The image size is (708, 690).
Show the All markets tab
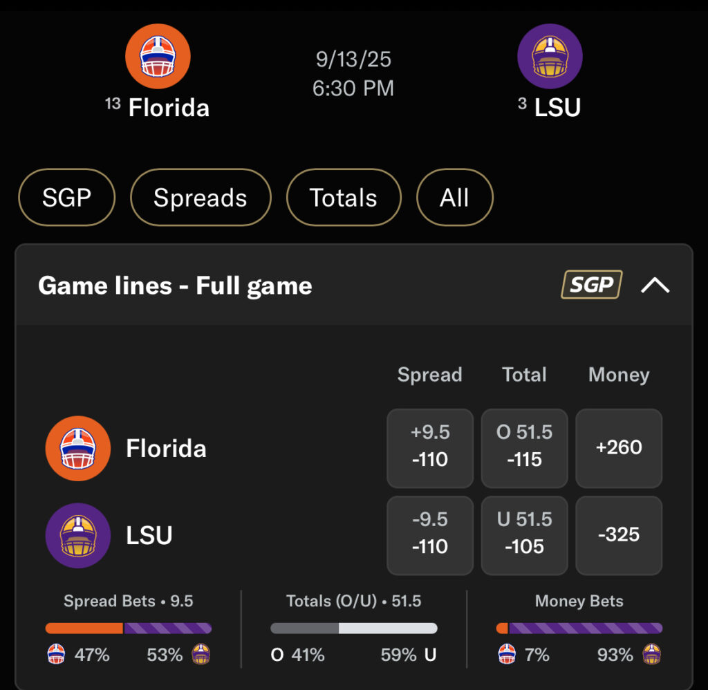click(x=454, y=198)
